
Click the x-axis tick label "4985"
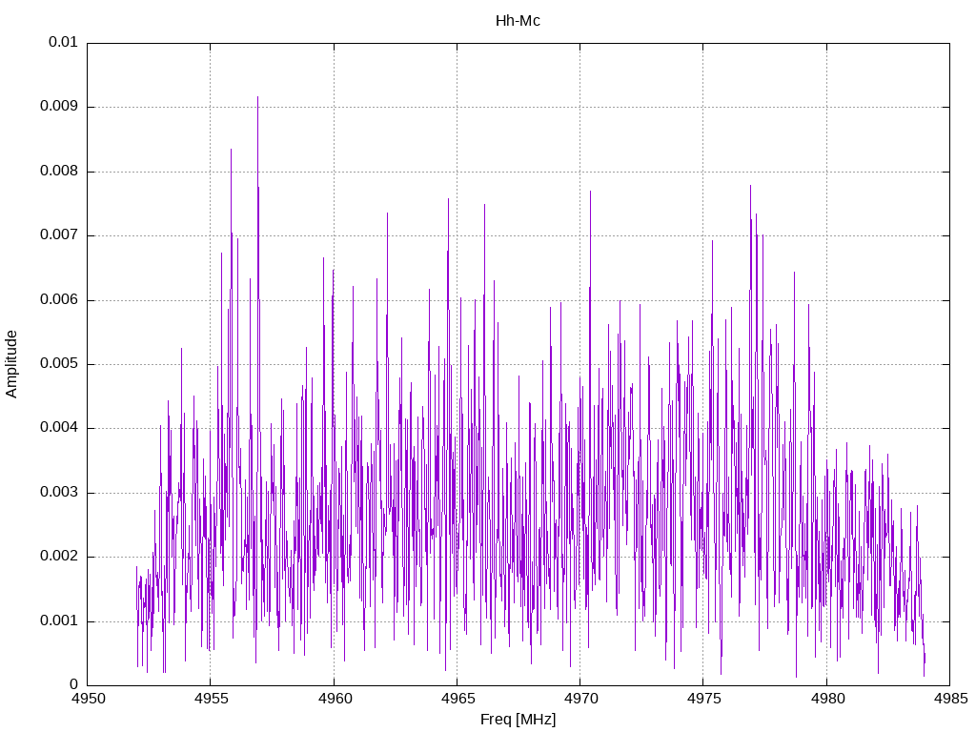(950, 699)
